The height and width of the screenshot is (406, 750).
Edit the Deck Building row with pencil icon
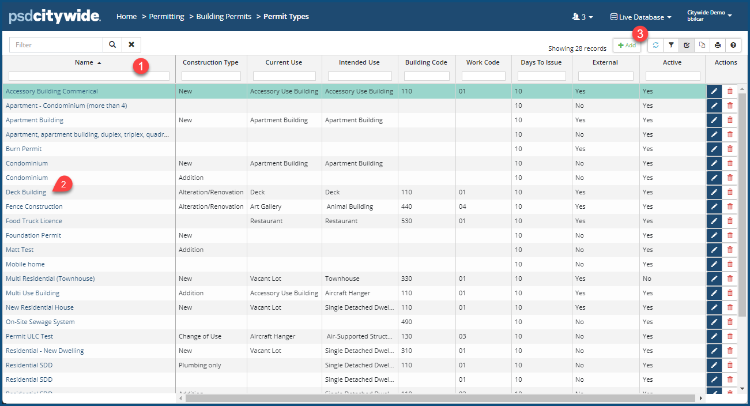(x=714, y=192)
